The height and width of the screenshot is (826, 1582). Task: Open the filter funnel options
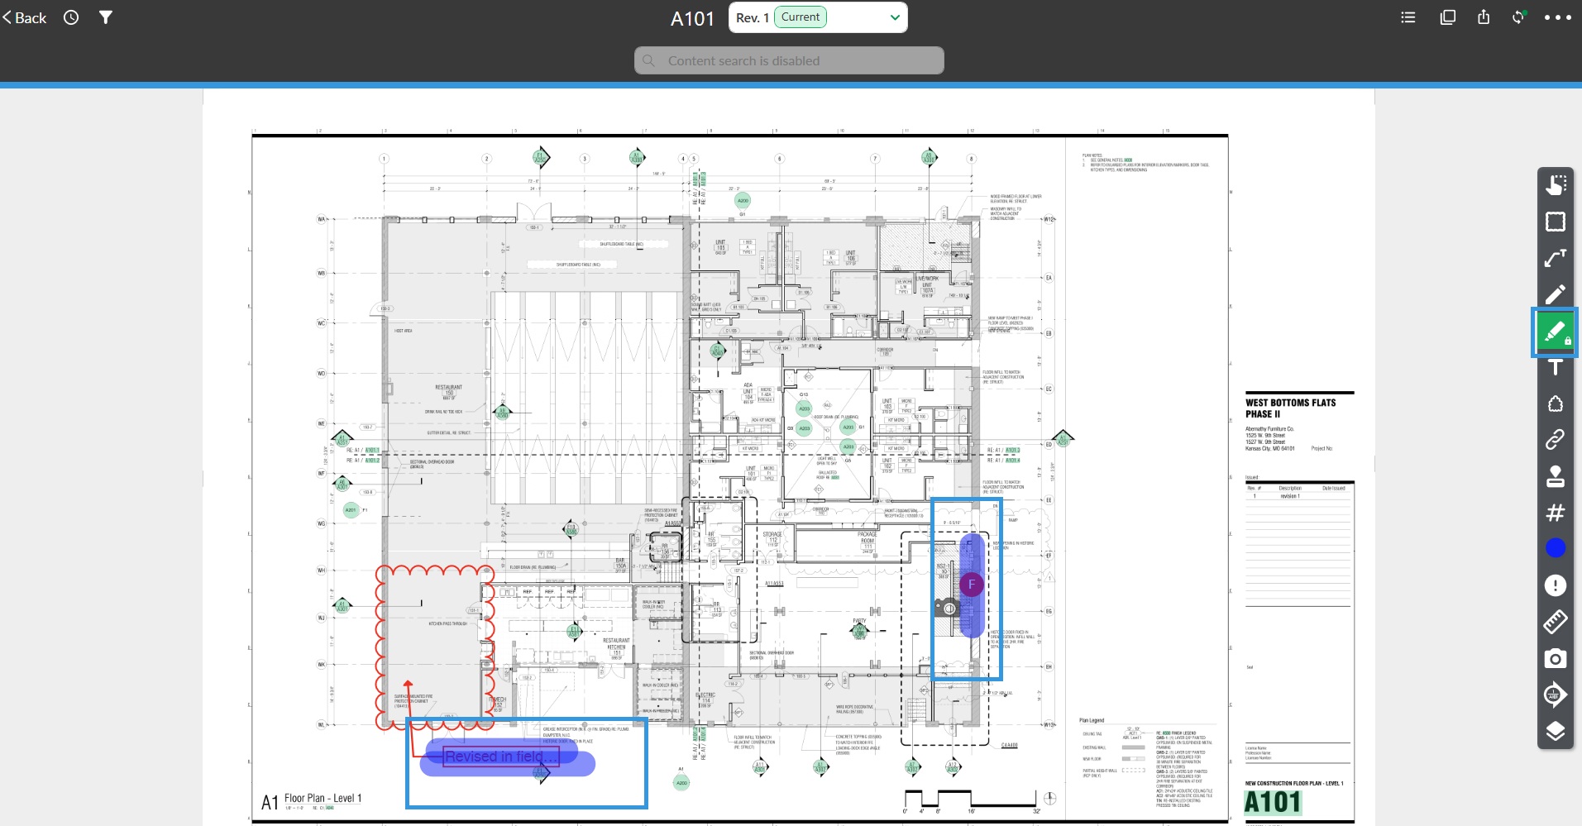tap(106, 17)
